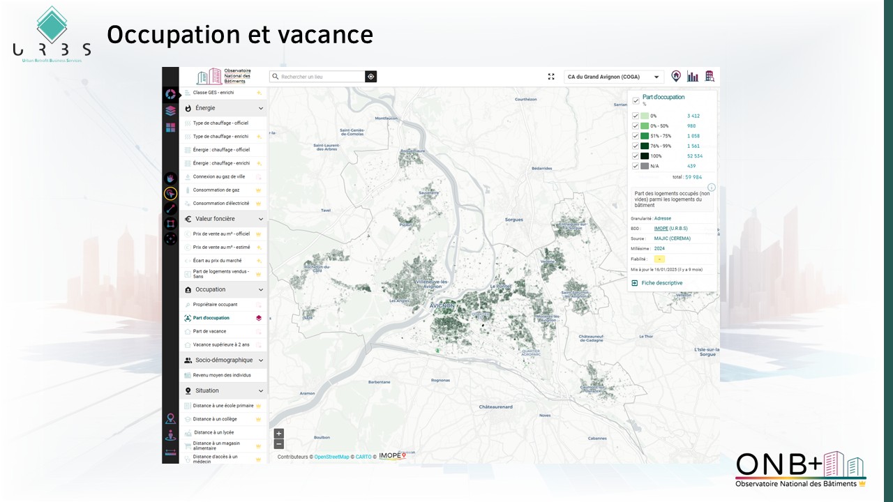Image resolution: width=893 pixels, height=502 pixels.
Task: Select the pan hand tool
Action: (x=170, y=178)
